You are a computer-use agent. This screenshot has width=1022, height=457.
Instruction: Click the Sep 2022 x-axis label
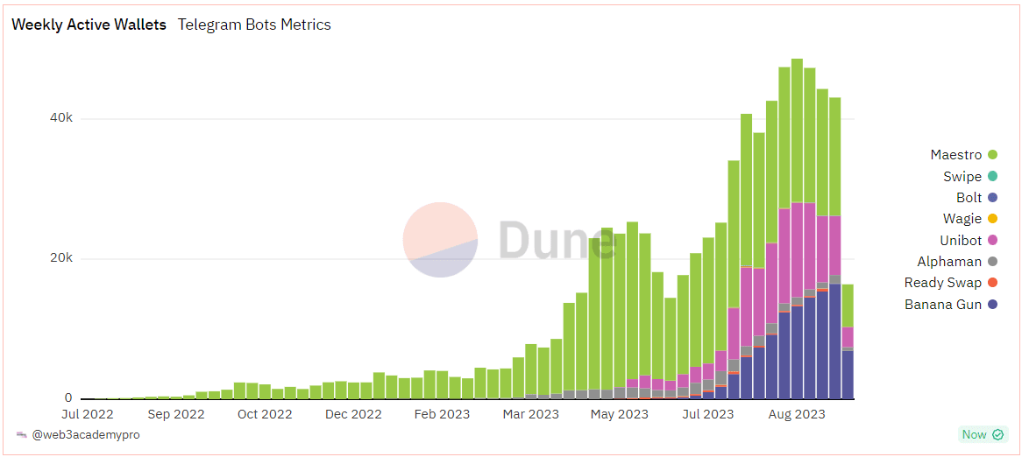174,414
